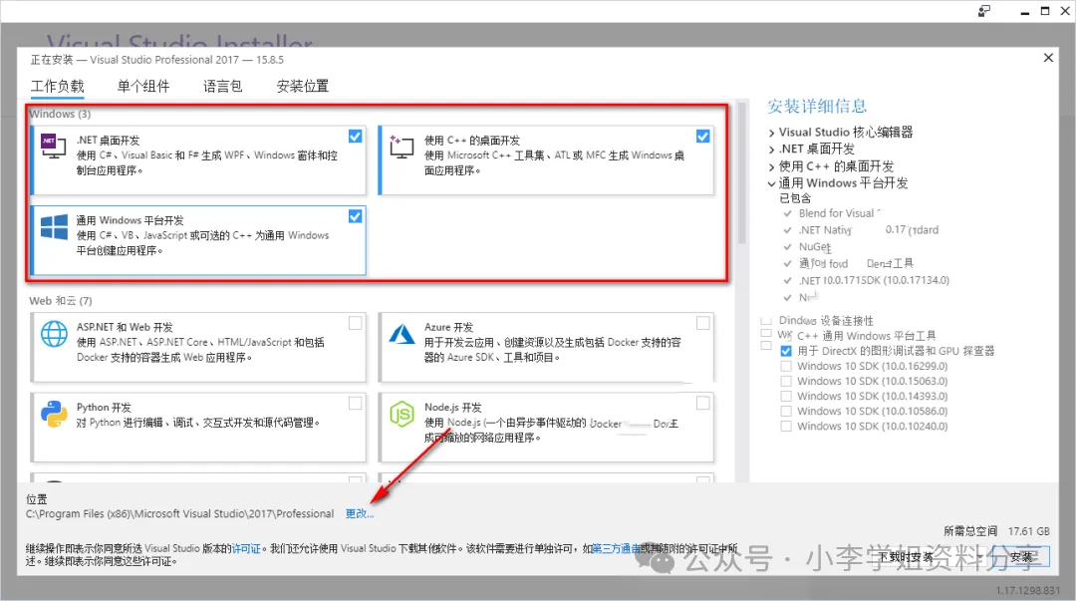1076x601 pixels.
Task: Expand the .NET 桌面开发 details node
Action: [x=771, y=150]
